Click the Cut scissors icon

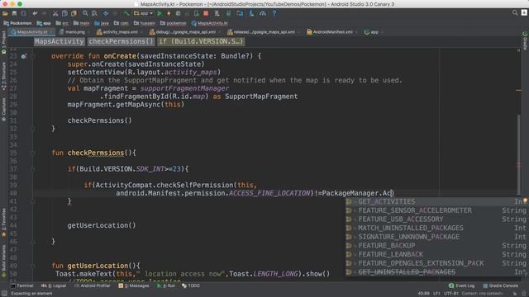55,13
